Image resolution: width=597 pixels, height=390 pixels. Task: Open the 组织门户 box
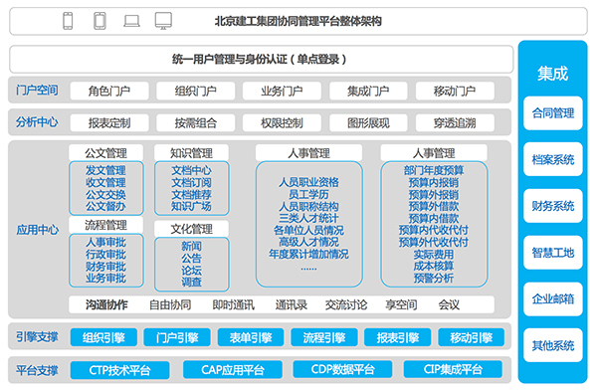(x=195, y=91)
